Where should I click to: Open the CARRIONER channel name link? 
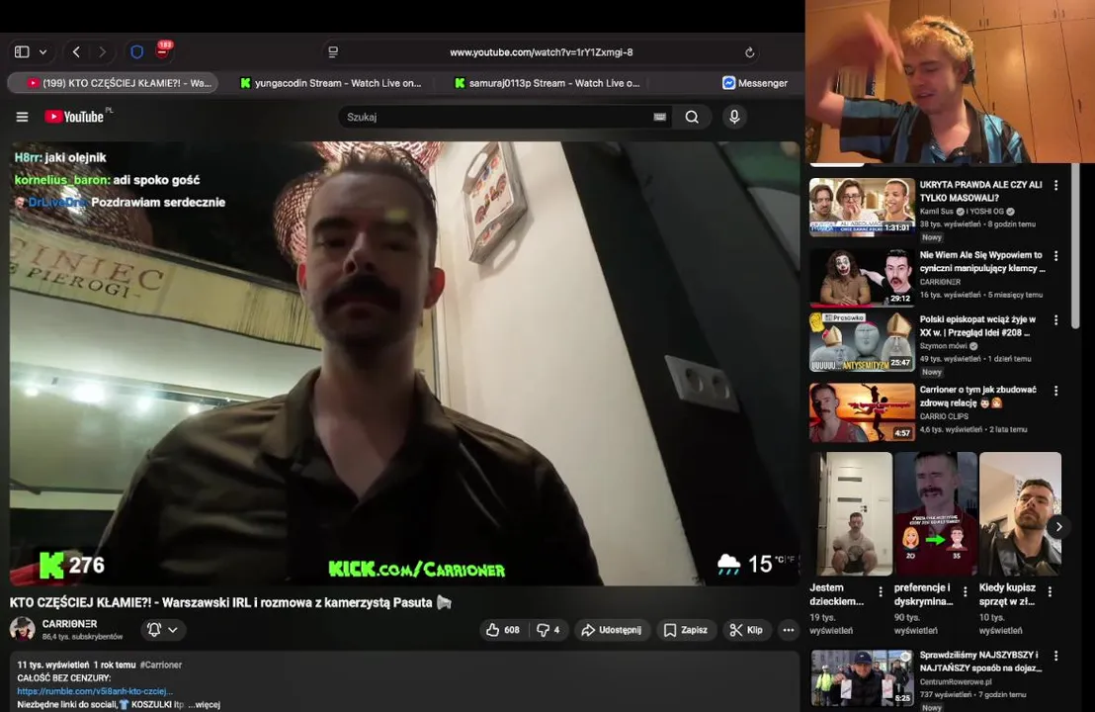click(x=69, y=623)
